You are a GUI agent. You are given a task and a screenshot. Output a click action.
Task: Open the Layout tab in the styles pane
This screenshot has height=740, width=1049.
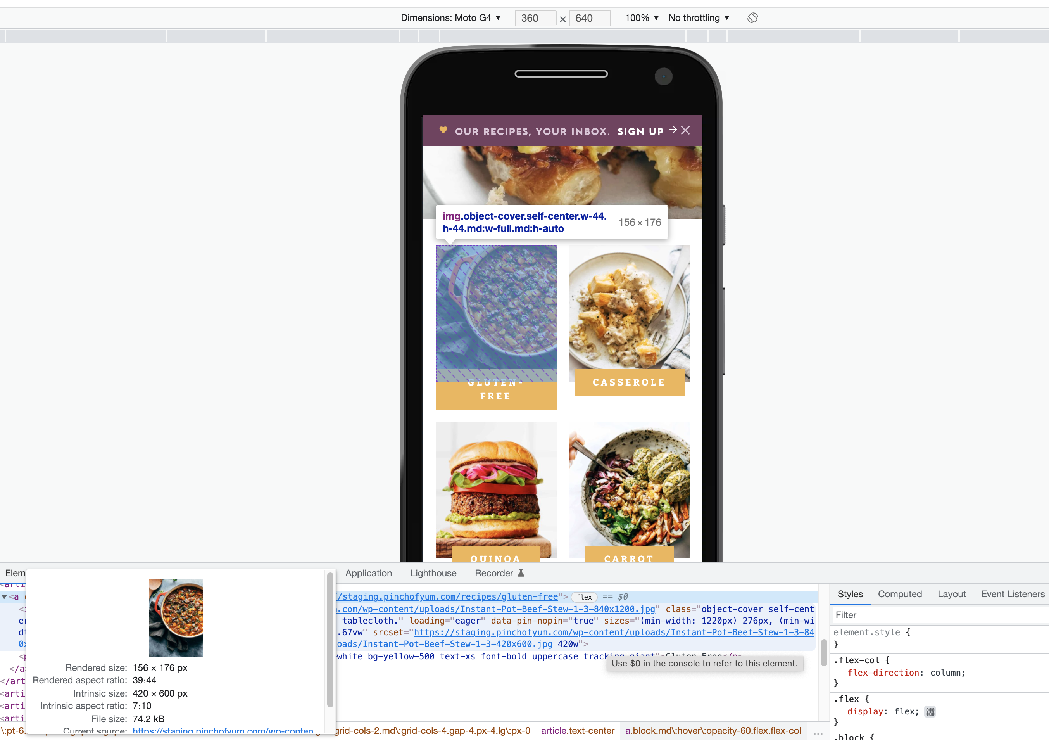[x=951, y=594]
